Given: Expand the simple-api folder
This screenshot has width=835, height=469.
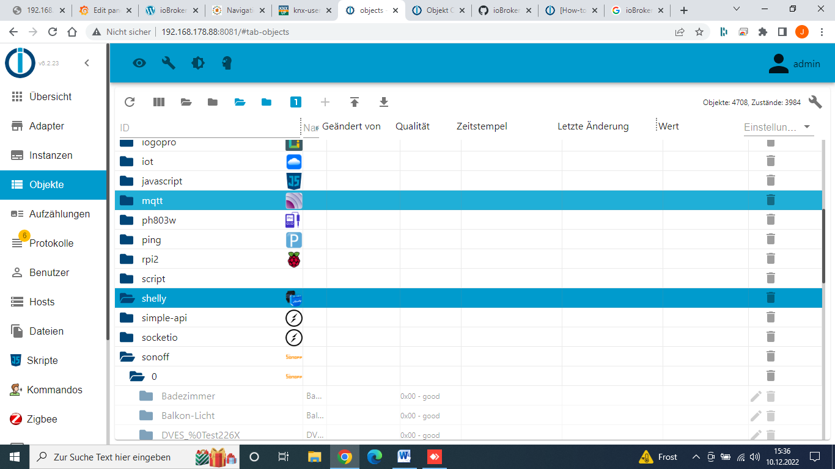Looking at the screenshot, I should click(127, 318).
